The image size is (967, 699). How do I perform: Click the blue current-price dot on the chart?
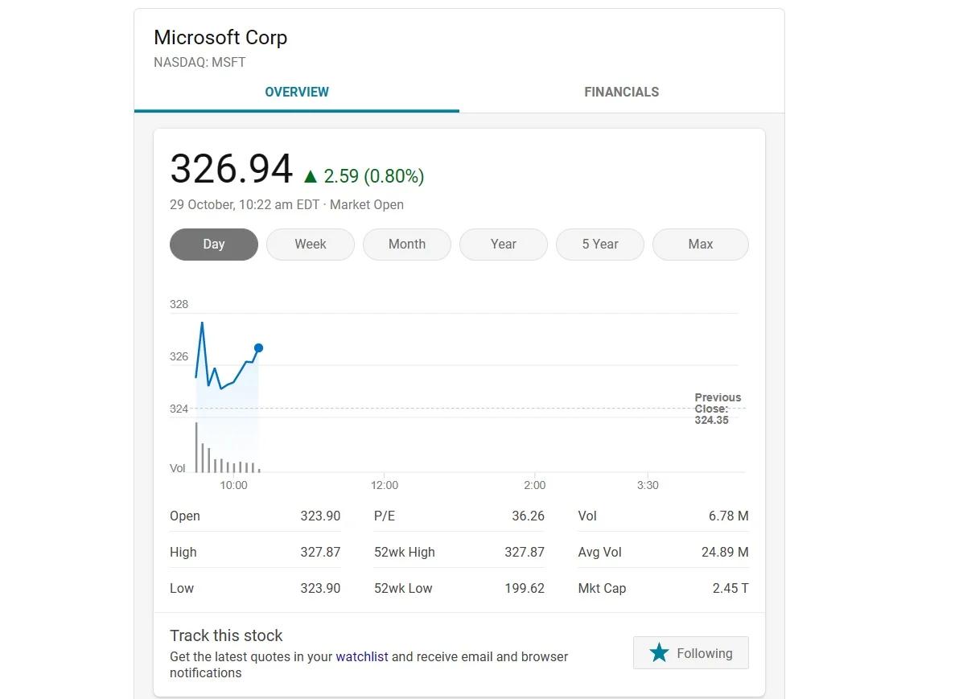click(x=258, y=348)
